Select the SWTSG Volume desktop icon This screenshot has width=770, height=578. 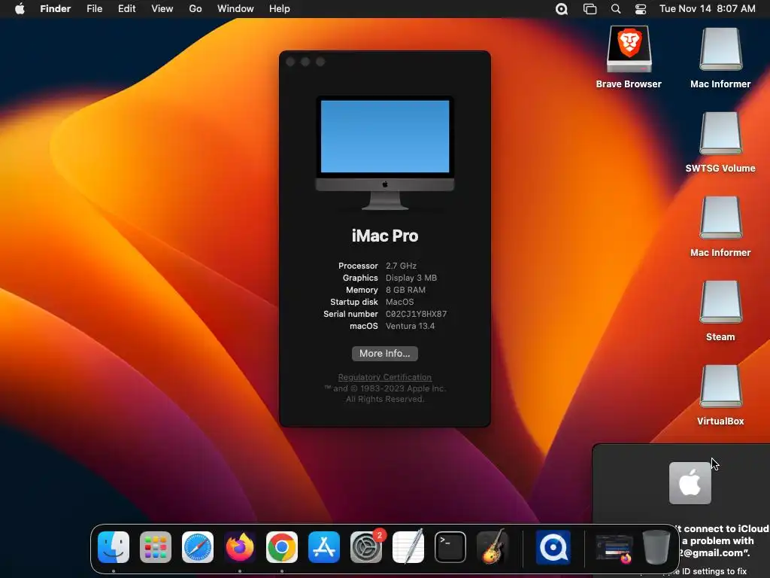720,134
